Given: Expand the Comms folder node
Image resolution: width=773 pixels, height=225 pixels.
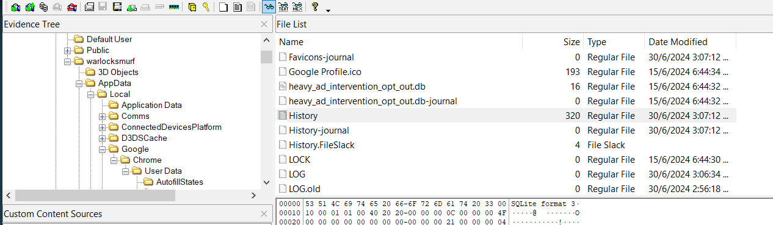Looking at the screenshot, I should (103, 116).
